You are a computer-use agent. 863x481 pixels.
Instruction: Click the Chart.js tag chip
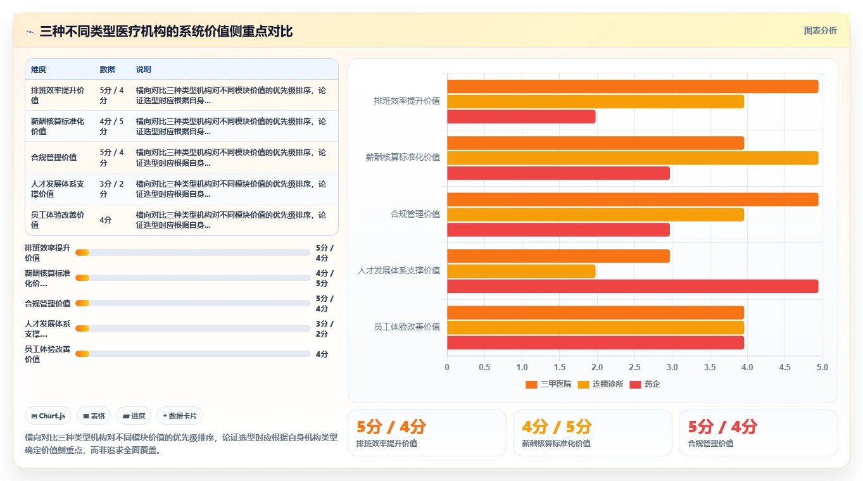(x=48, y=416)
